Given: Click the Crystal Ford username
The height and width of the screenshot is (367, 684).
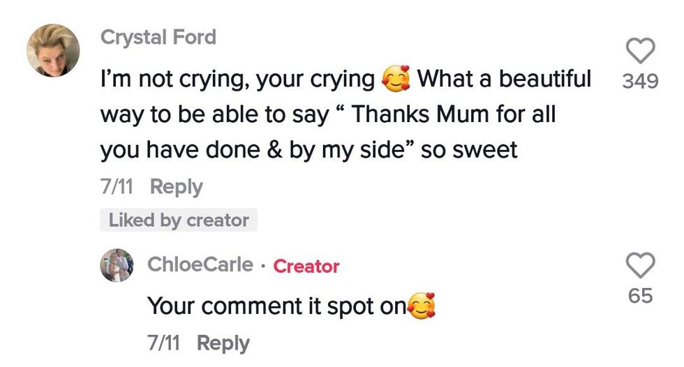Looking at the screenshot, I should [x=158, y=37].
